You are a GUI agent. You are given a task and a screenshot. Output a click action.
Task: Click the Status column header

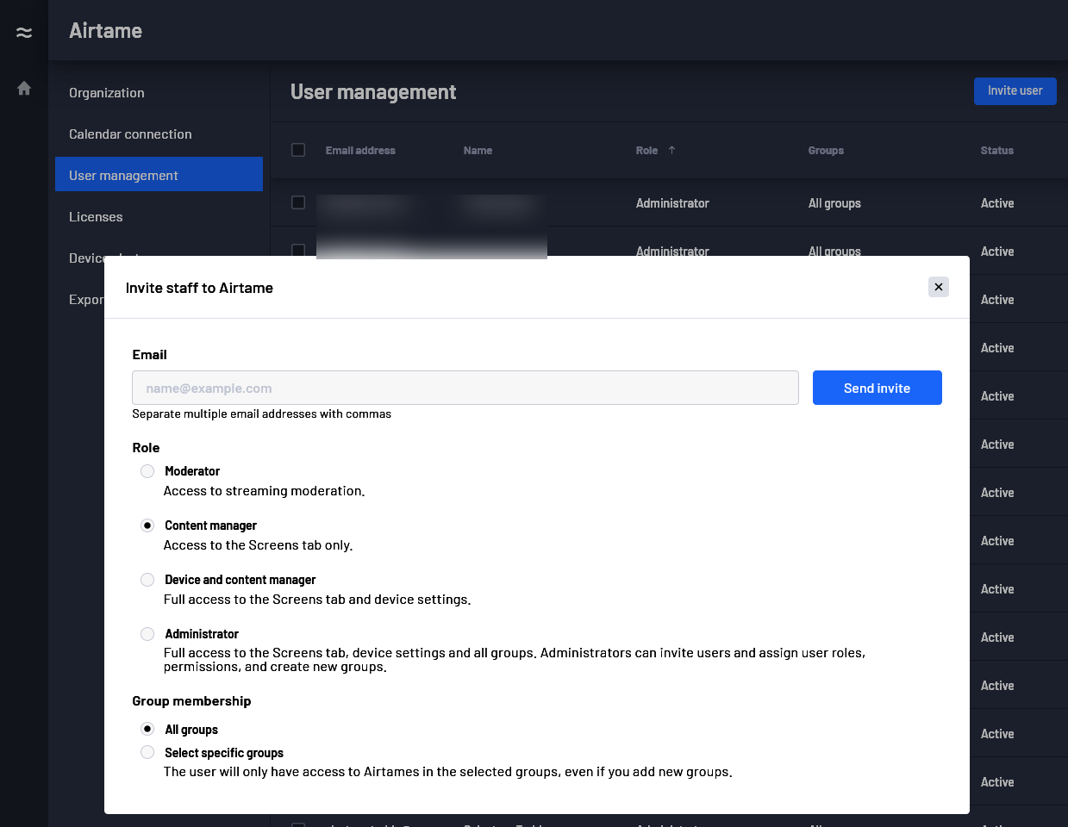click(996, 151)
